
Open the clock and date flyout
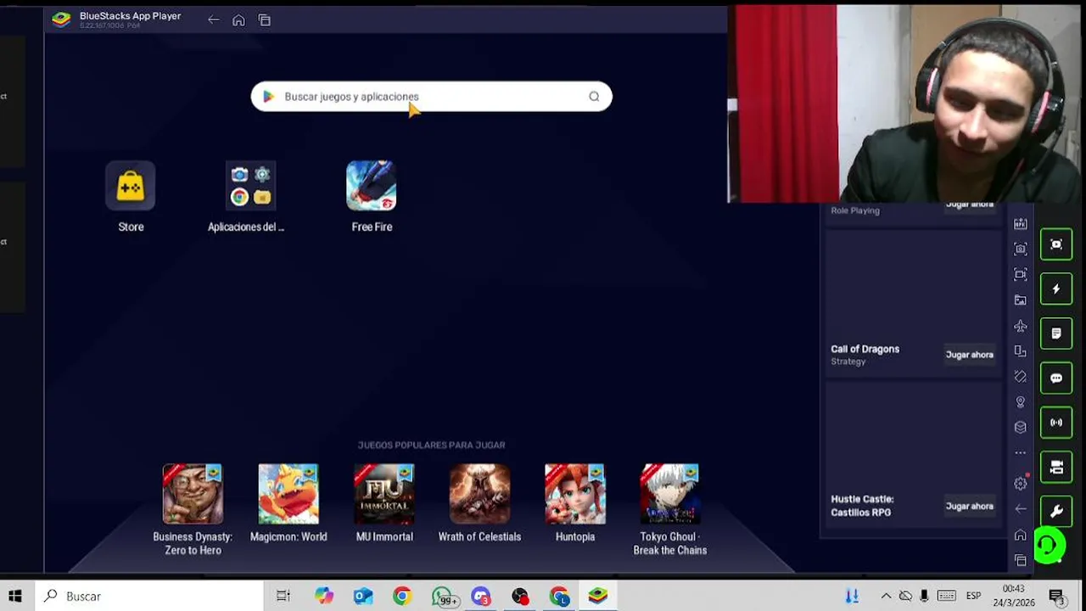point(1013,596)
